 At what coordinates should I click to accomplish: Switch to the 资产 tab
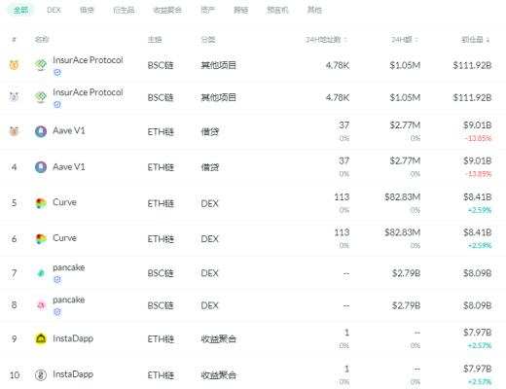(x=207, y=10)
